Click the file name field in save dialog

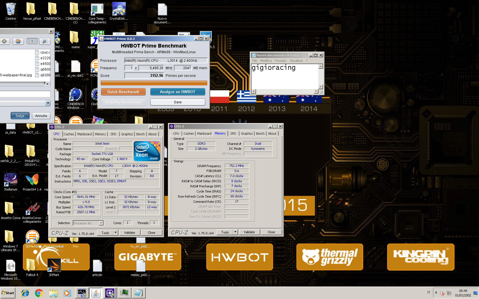click(x=25, y=94)
